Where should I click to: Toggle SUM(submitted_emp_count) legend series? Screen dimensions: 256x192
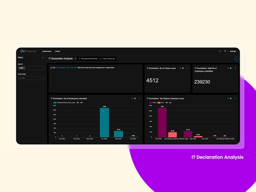click(64, 103)
